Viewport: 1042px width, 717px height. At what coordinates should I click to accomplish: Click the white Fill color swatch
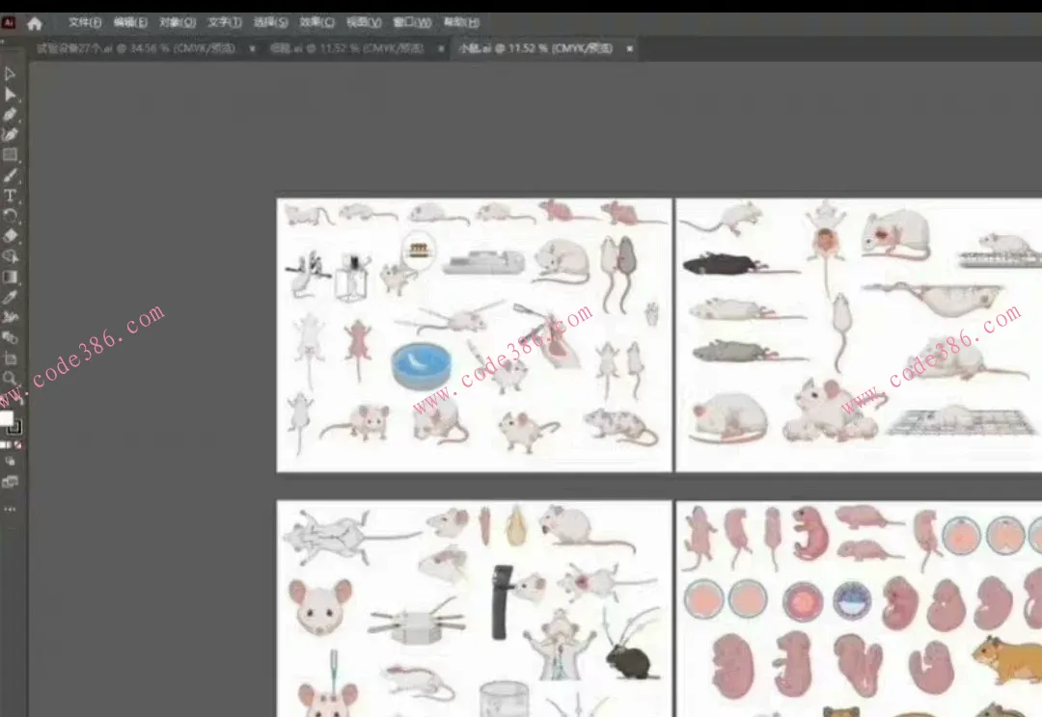tap(7, 418)
